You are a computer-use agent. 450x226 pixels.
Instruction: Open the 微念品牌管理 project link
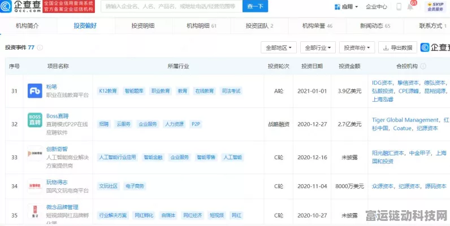(62, 207)
